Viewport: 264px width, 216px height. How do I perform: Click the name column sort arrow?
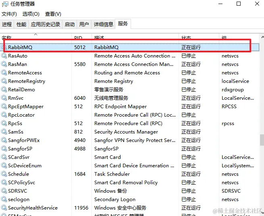pos(36,35)
